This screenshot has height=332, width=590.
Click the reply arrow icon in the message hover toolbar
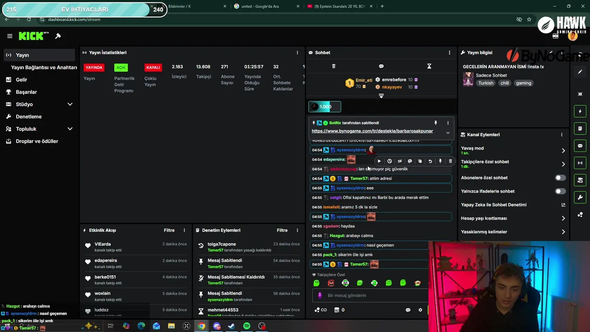click(x=430, y=161)
